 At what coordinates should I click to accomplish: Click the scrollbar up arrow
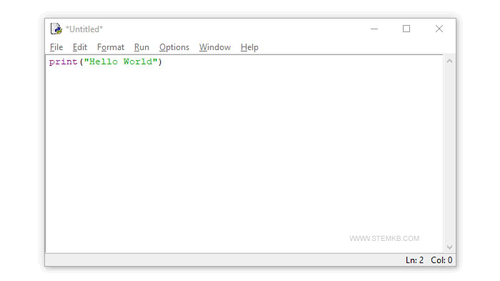pyautogui.click(x=449, y=61)
